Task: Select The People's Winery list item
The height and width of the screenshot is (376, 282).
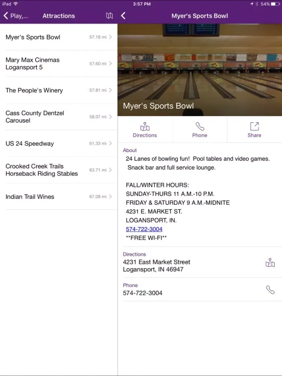Action: coord(59,90)
